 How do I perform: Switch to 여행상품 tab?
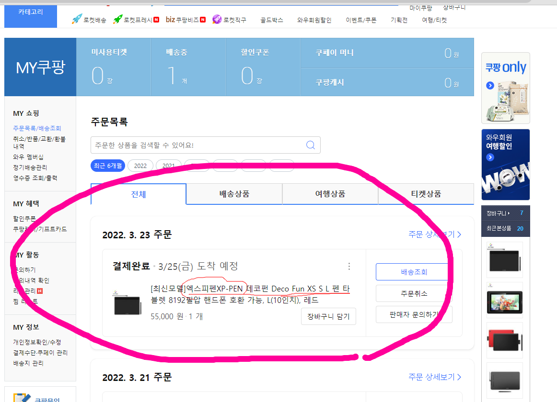coord(330,194)
